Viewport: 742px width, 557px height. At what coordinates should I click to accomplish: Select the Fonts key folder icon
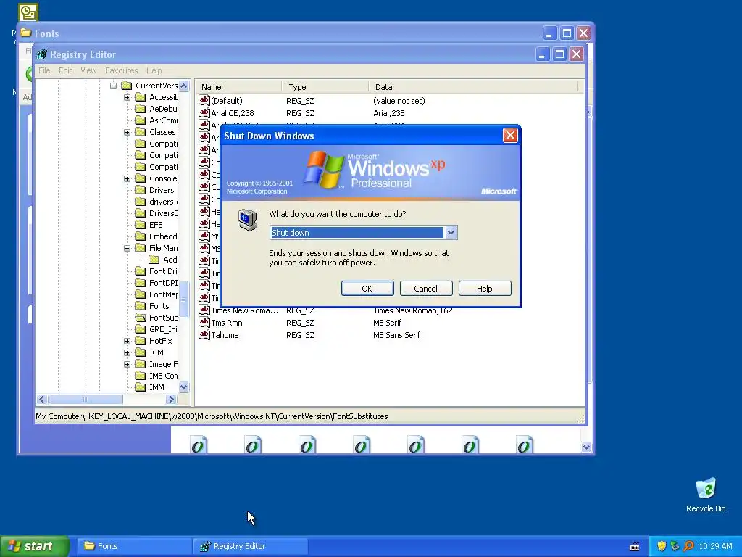[x=140, y=306]
